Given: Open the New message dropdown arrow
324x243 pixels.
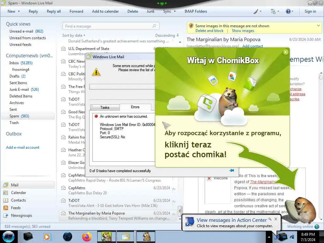Looking at the screenshot, I should 19,11.
